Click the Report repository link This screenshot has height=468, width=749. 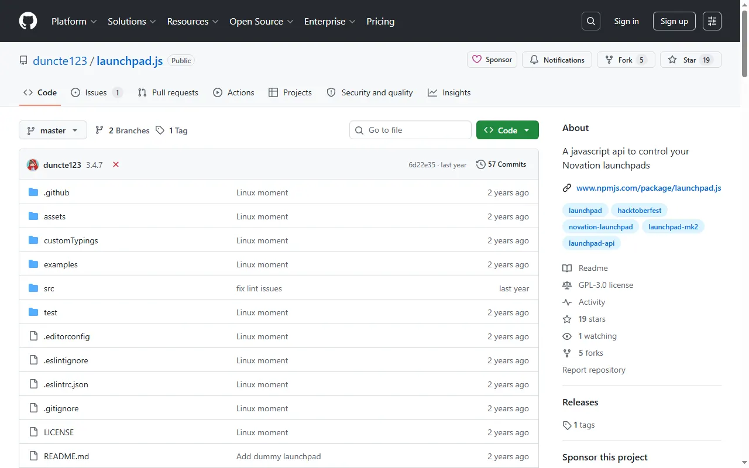point(594,370)
